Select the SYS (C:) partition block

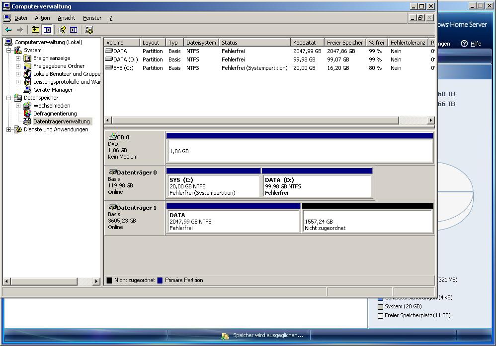pyautogui.click(x=213, y=183)
